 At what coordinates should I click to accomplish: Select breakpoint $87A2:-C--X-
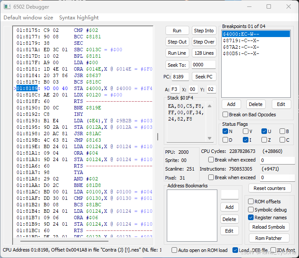pyautogui.click(x=256, y=47)
